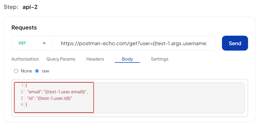Go to the Headers tab

coord(95,59)
